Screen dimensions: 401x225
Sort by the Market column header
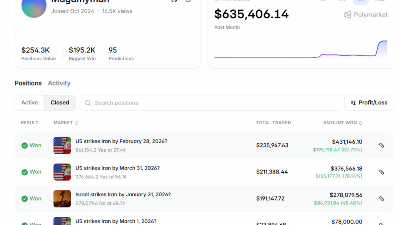pyautogui.click(x=66, y=123)
